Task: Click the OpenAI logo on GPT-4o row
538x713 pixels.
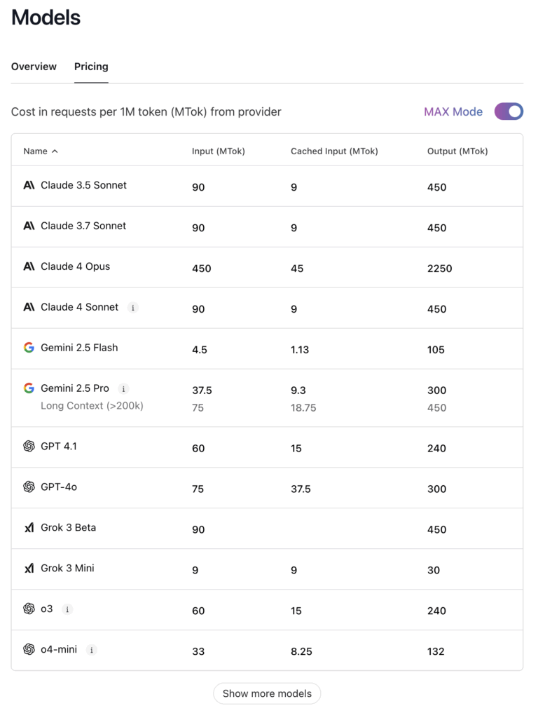Action: point(29,487)
